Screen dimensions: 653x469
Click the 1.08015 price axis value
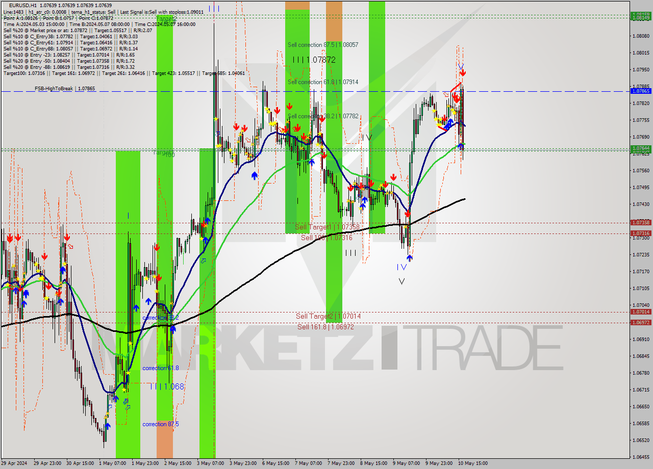[x=641, y=53]
